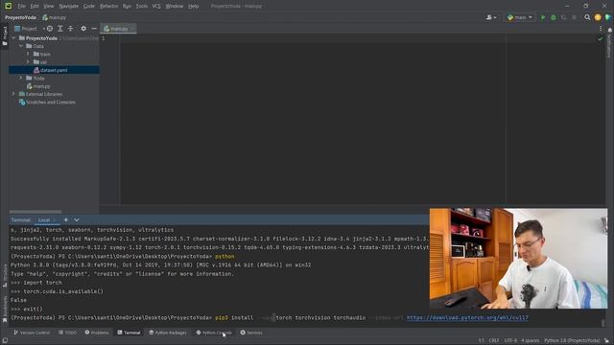Open the VCS menu
Image resolution: width=614 pixels, height=345 pixels.
point(156,6)
